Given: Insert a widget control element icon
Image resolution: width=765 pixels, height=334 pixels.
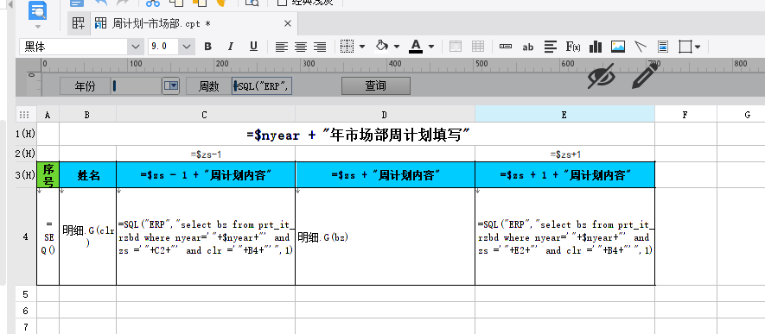Looking at the screenshot, I should [506, 47].
